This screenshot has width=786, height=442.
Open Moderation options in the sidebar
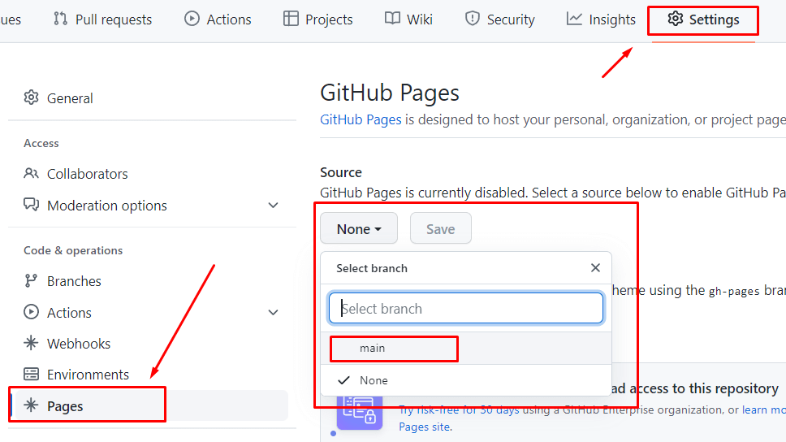[150, 206]
